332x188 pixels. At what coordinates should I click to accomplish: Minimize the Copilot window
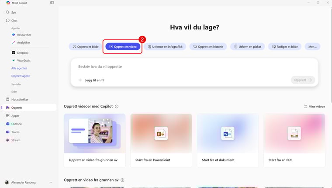click(x=308, y=3)
